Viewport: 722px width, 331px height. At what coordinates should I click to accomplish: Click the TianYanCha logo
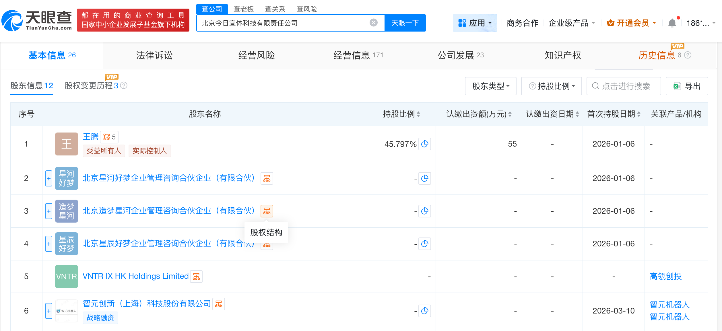coord(37,20)
